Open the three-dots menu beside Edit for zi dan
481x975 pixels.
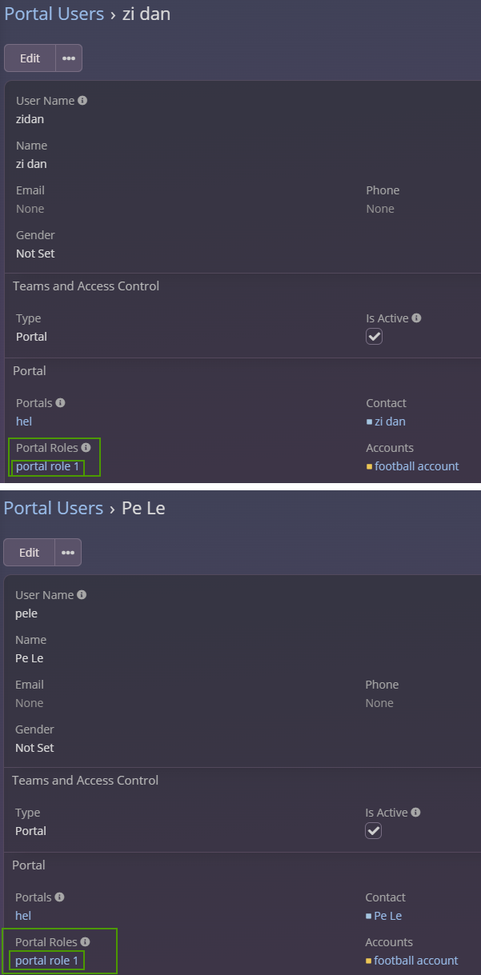(69, 58)
